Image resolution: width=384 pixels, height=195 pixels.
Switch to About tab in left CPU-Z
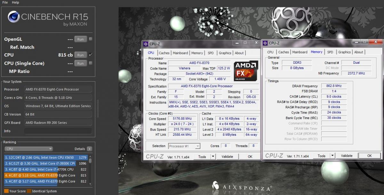click(239, 53)
